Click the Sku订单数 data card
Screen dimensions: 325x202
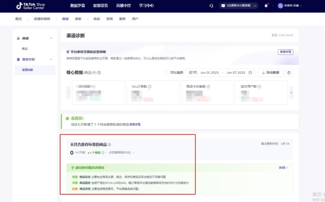coord(153,93)
